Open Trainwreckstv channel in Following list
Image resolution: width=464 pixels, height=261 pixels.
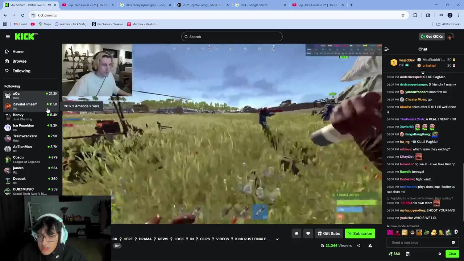(x=31, y=138)
